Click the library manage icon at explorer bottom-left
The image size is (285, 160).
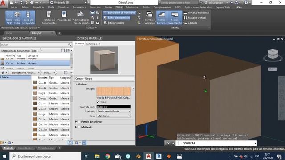click(2, 143)
